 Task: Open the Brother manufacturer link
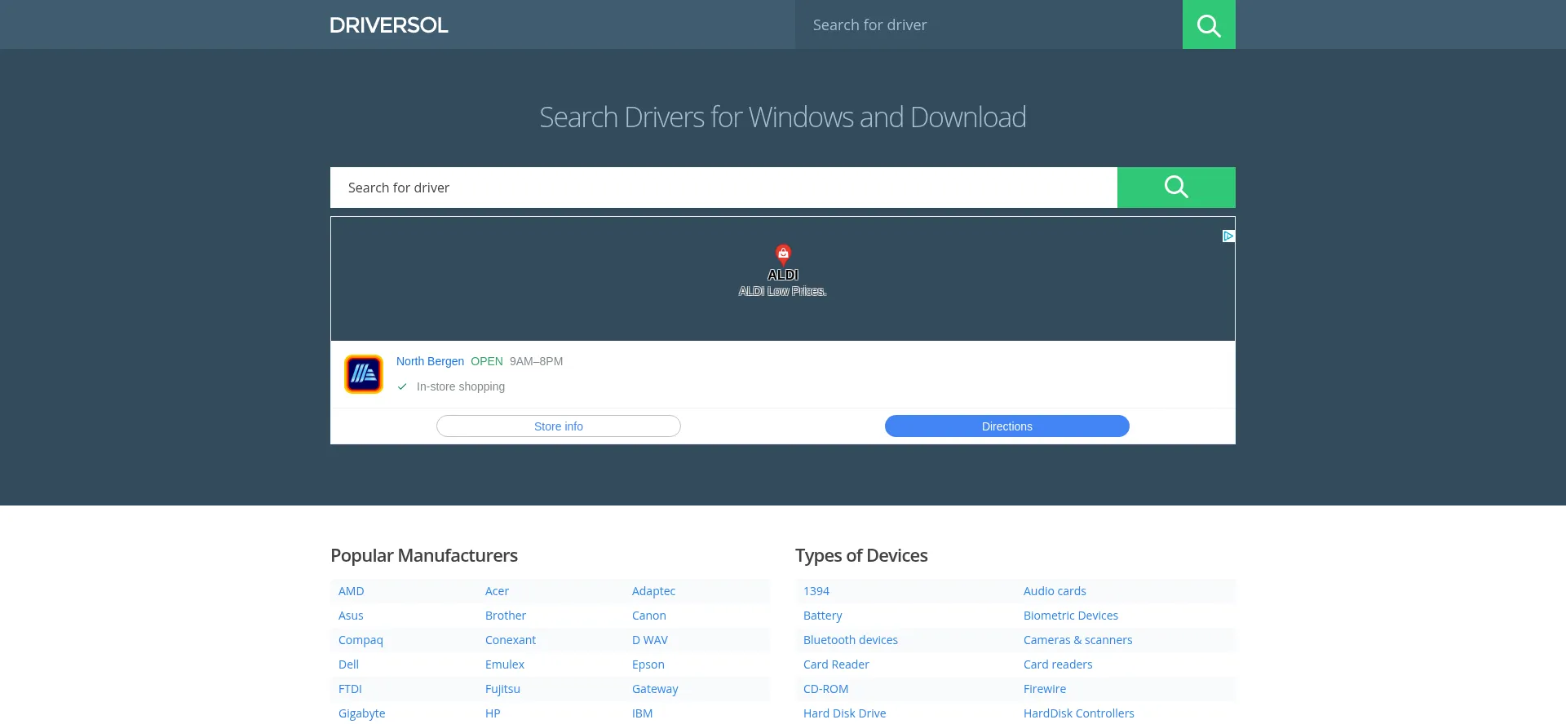(506, 616)
